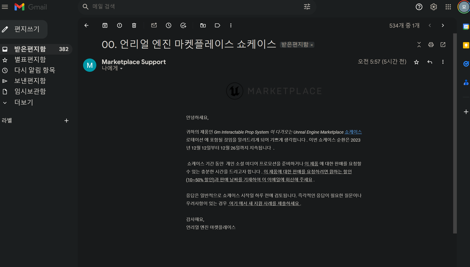Image resolution: width=470 pixels, height=267 pixels.
Task: Open the 이 제품 link
Action: [311, 163]
